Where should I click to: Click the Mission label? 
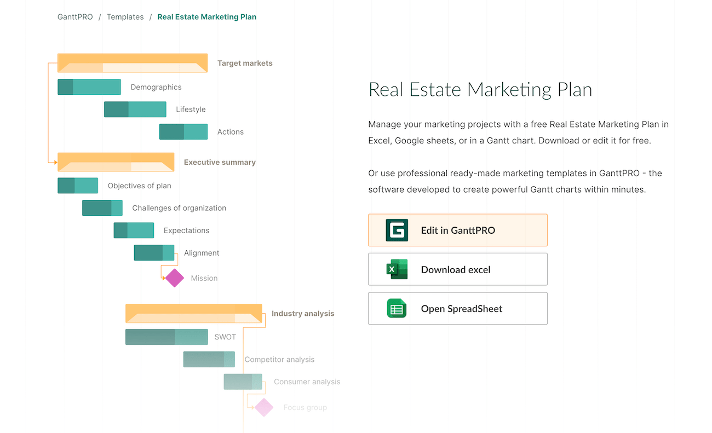204,279
